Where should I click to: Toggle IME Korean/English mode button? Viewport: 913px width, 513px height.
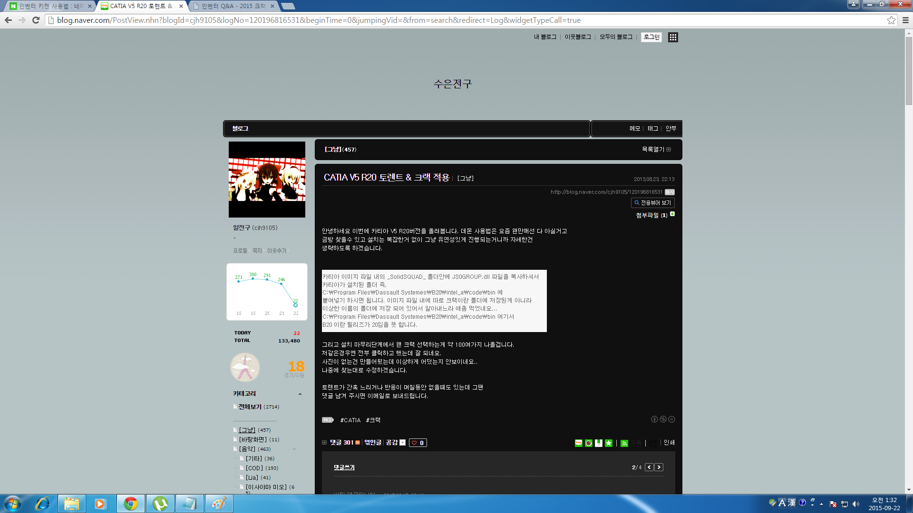[x=782, y=503]
